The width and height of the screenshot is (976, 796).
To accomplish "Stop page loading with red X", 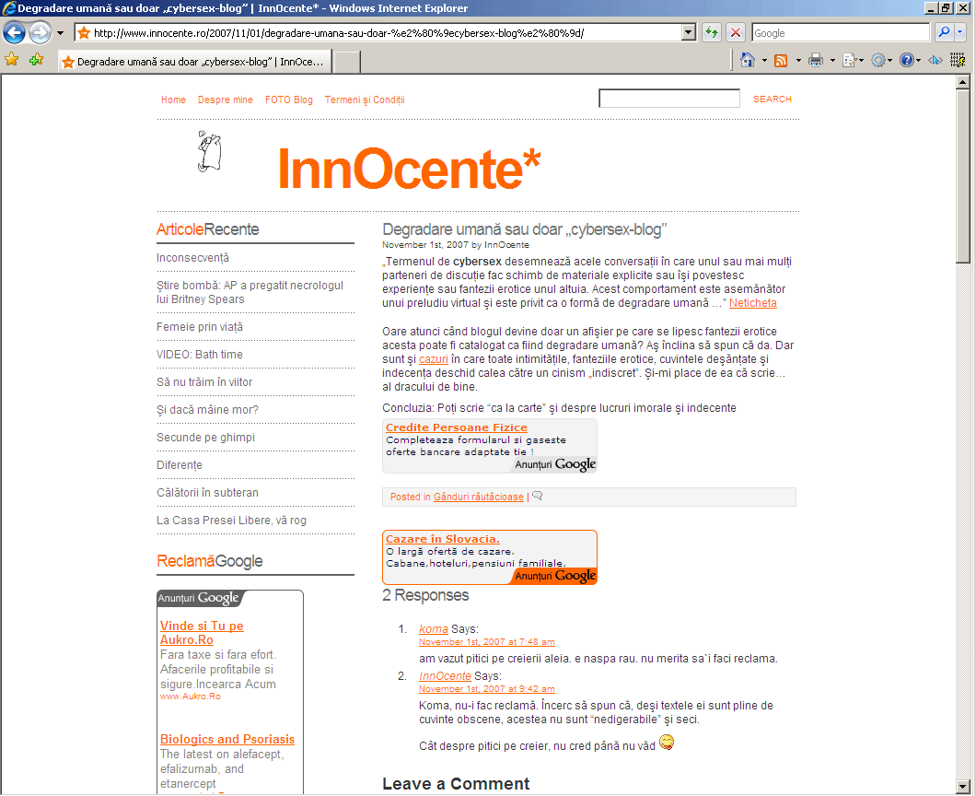I will click(736, 33).
